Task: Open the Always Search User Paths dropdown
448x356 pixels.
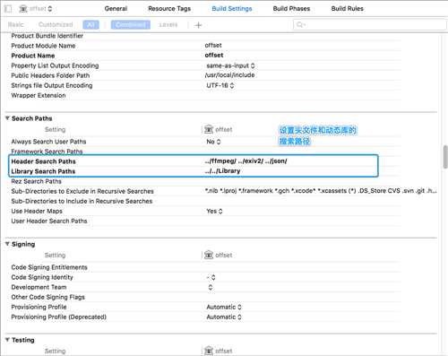Action: [213, 142]
